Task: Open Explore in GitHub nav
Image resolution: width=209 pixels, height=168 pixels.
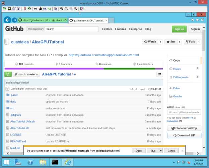Action: click(x=107, y=29)
